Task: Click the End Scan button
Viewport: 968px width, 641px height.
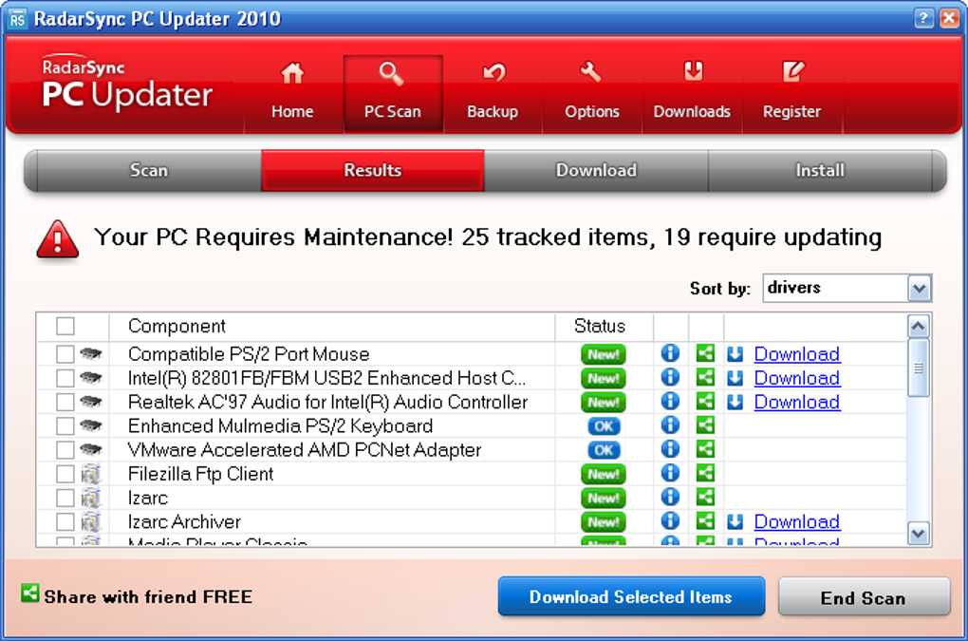Action: click(864, 597)
